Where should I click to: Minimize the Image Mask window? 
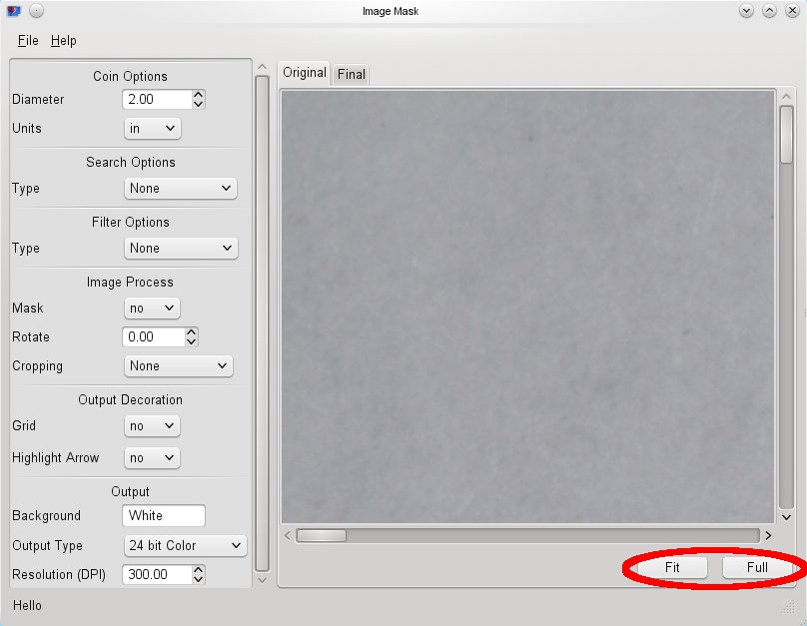point(746,11)
